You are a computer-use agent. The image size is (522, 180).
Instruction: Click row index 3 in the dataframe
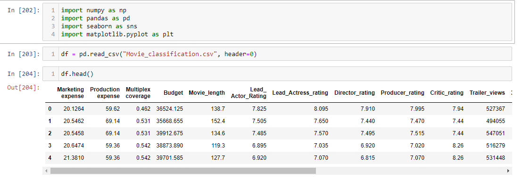point(50,146)
